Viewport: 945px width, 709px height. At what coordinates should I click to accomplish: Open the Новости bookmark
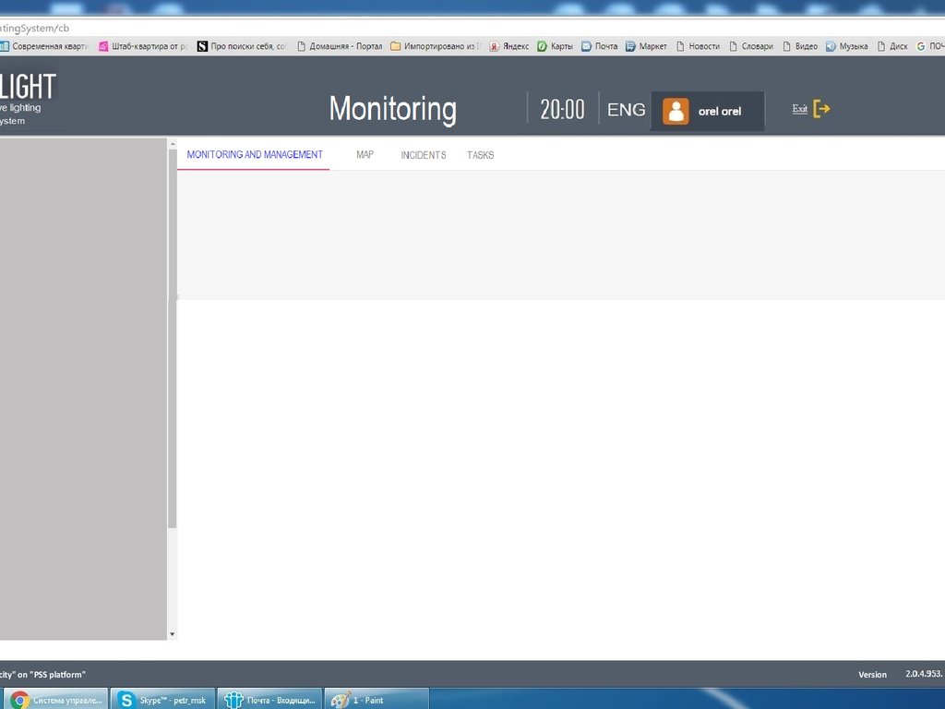(698, 46)
